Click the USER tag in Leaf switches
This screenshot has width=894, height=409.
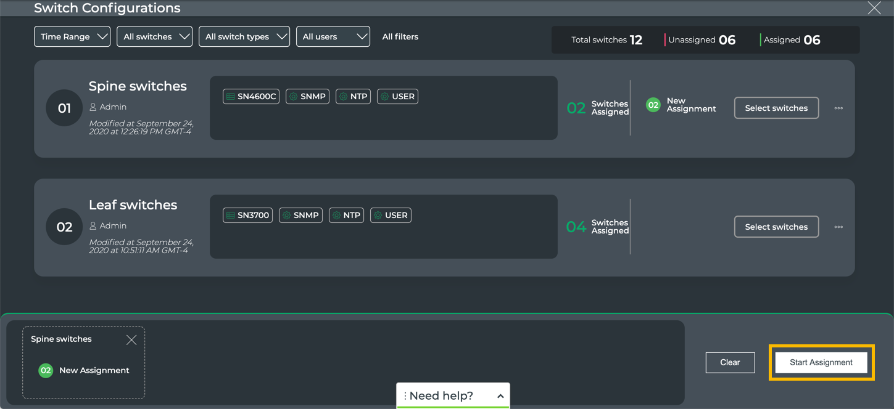coord(391,216)
